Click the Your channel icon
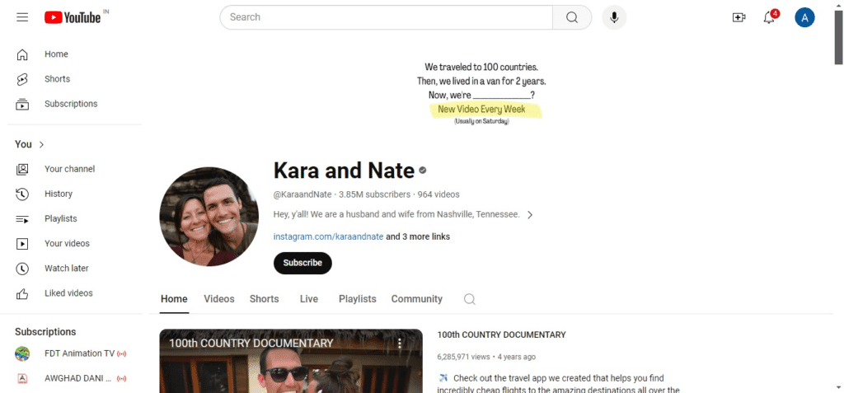The image size is (844, 393). point(22,169)
